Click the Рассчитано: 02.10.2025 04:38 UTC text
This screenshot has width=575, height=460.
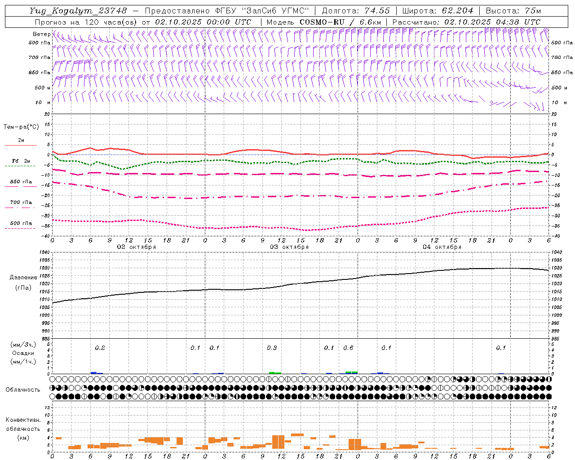[466, 22]
